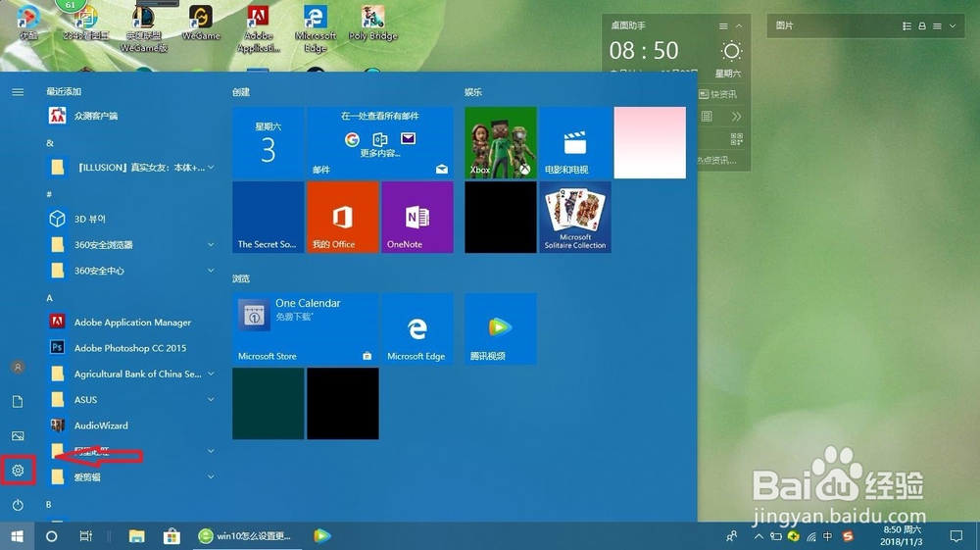Open Action Center notifications icon
The width and height of the screenshot is (980, 550).
tap(956, 536)
